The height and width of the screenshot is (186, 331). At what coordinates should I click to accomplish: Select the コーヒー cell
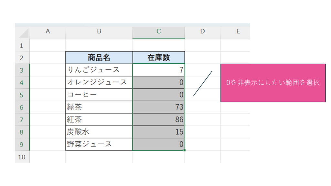click(99, 95)
